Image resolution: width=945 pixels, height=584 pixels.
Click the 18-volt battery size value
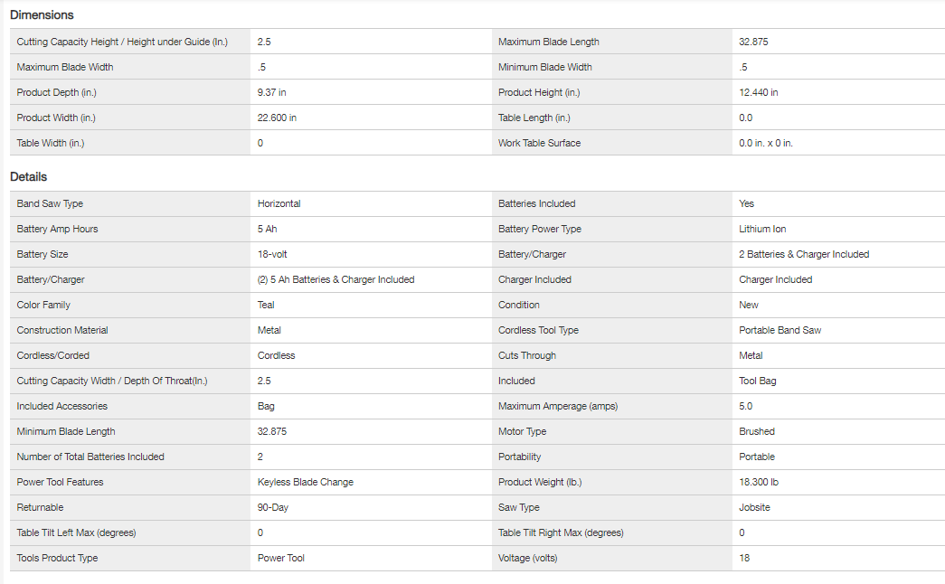pyautogui.click(x=272, y=254)
